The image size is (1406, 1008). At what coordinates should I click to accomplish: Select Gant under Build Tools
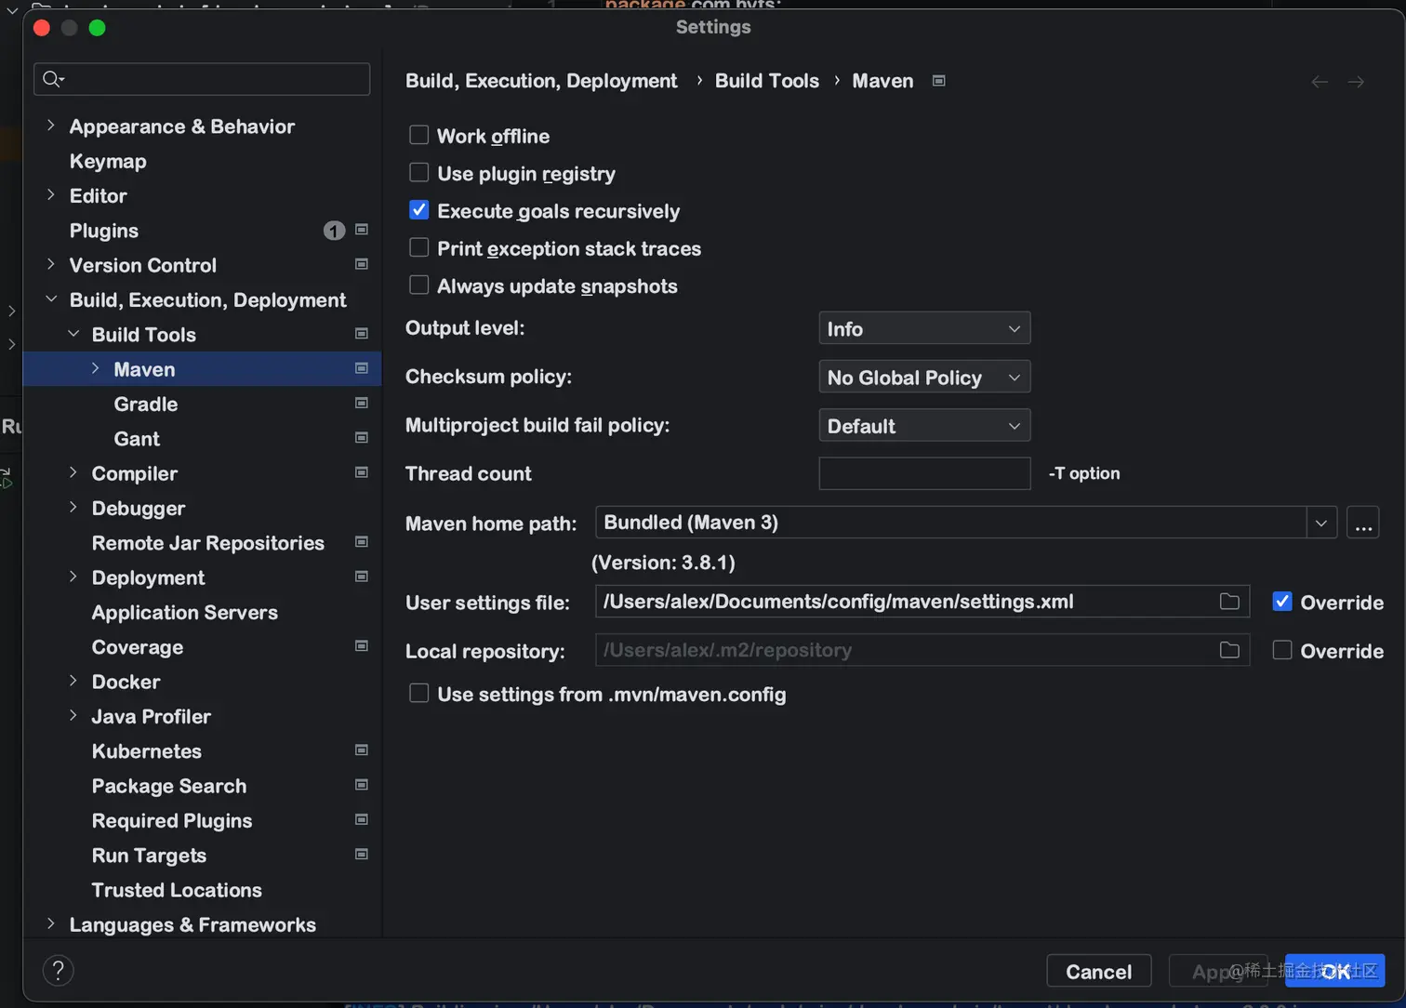tap(137, 438)
